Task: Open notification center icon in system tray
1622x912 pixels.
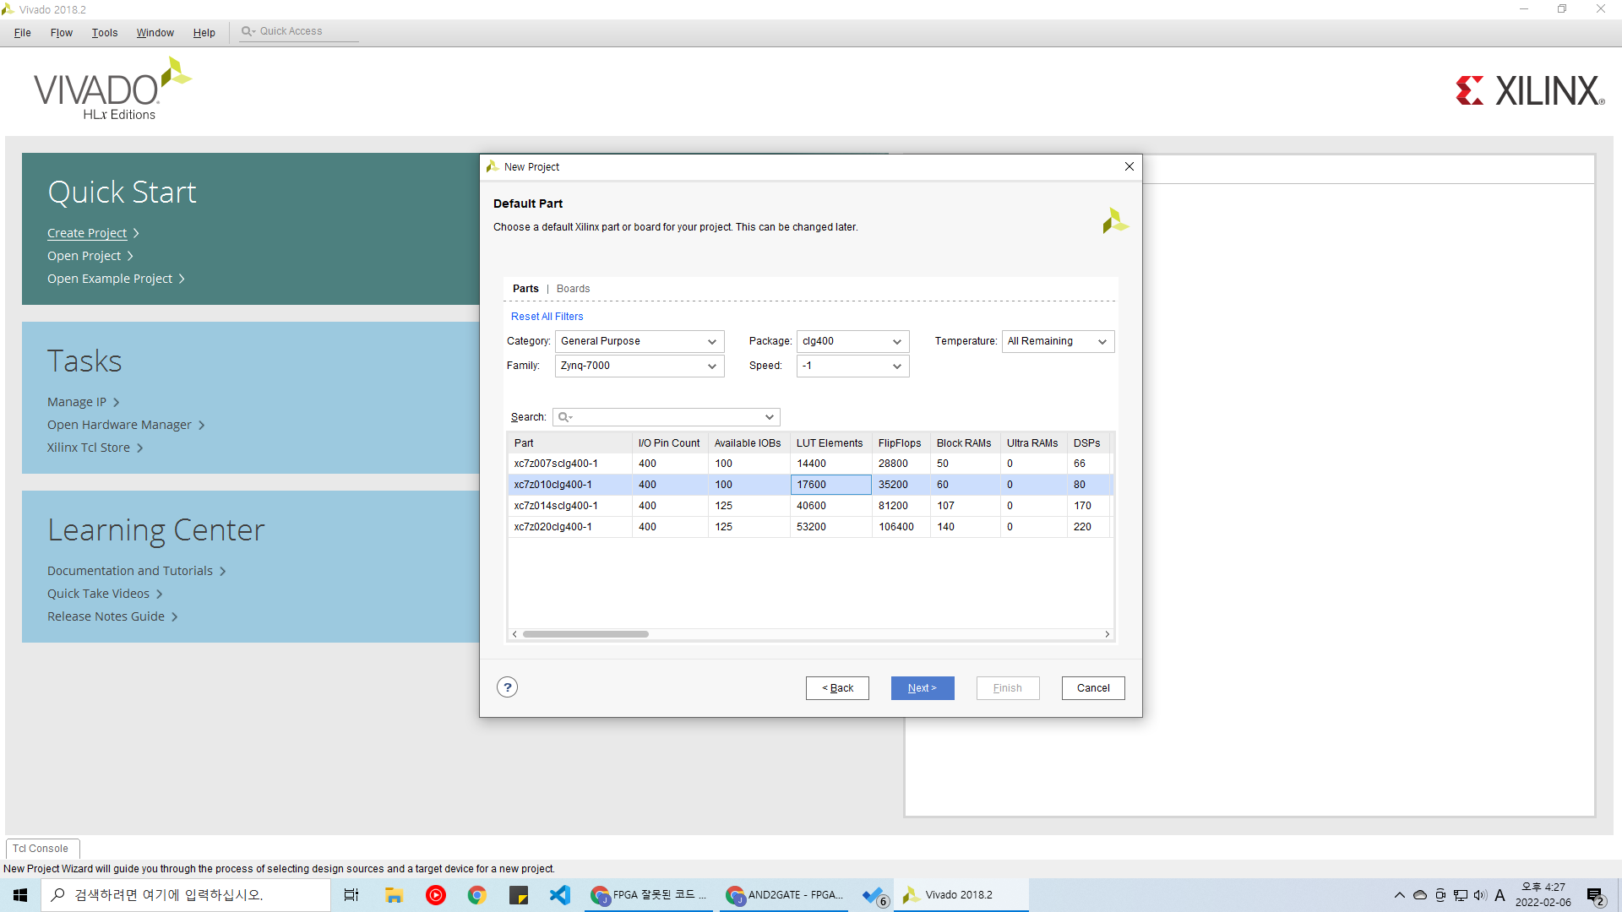Action: click(1595, 895)
